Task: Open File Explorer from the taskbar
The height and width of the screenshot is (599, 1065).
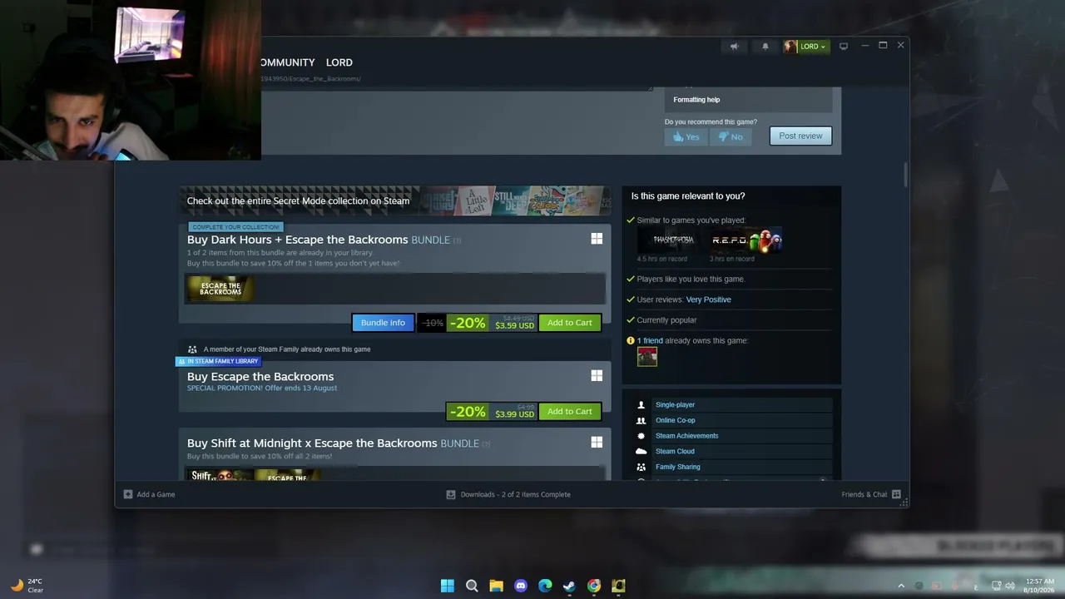Action: click(496, 586)
